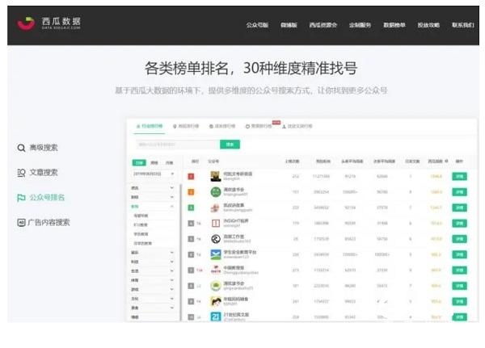Select the 日榜 period toggle
The height and width of the screenshot is (348, 485).
(x=139, y=162)
